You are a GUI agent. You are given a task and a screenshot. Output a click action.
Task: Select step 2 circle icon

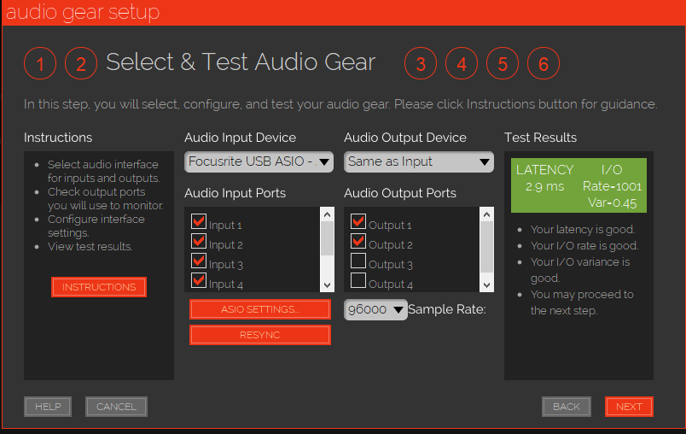click(81, 64)
